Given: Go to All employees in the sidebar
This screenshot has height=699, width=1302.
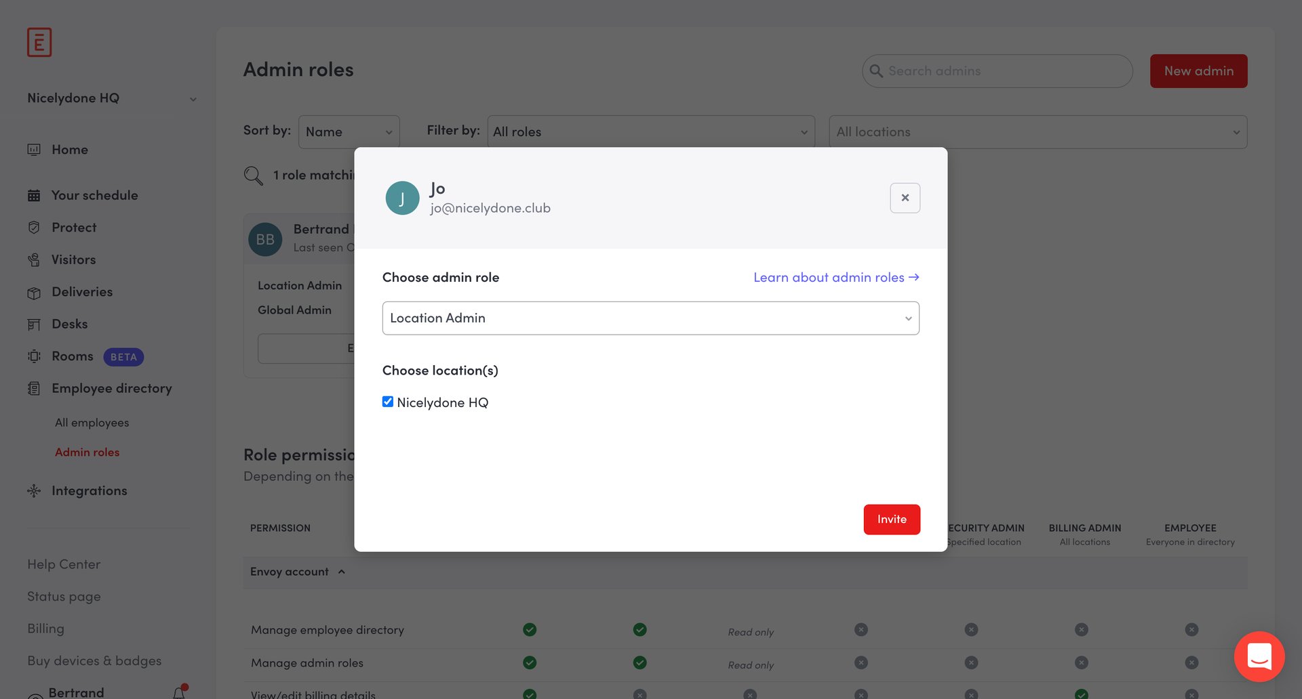Looking at the screenshot, I should point(92,422).
